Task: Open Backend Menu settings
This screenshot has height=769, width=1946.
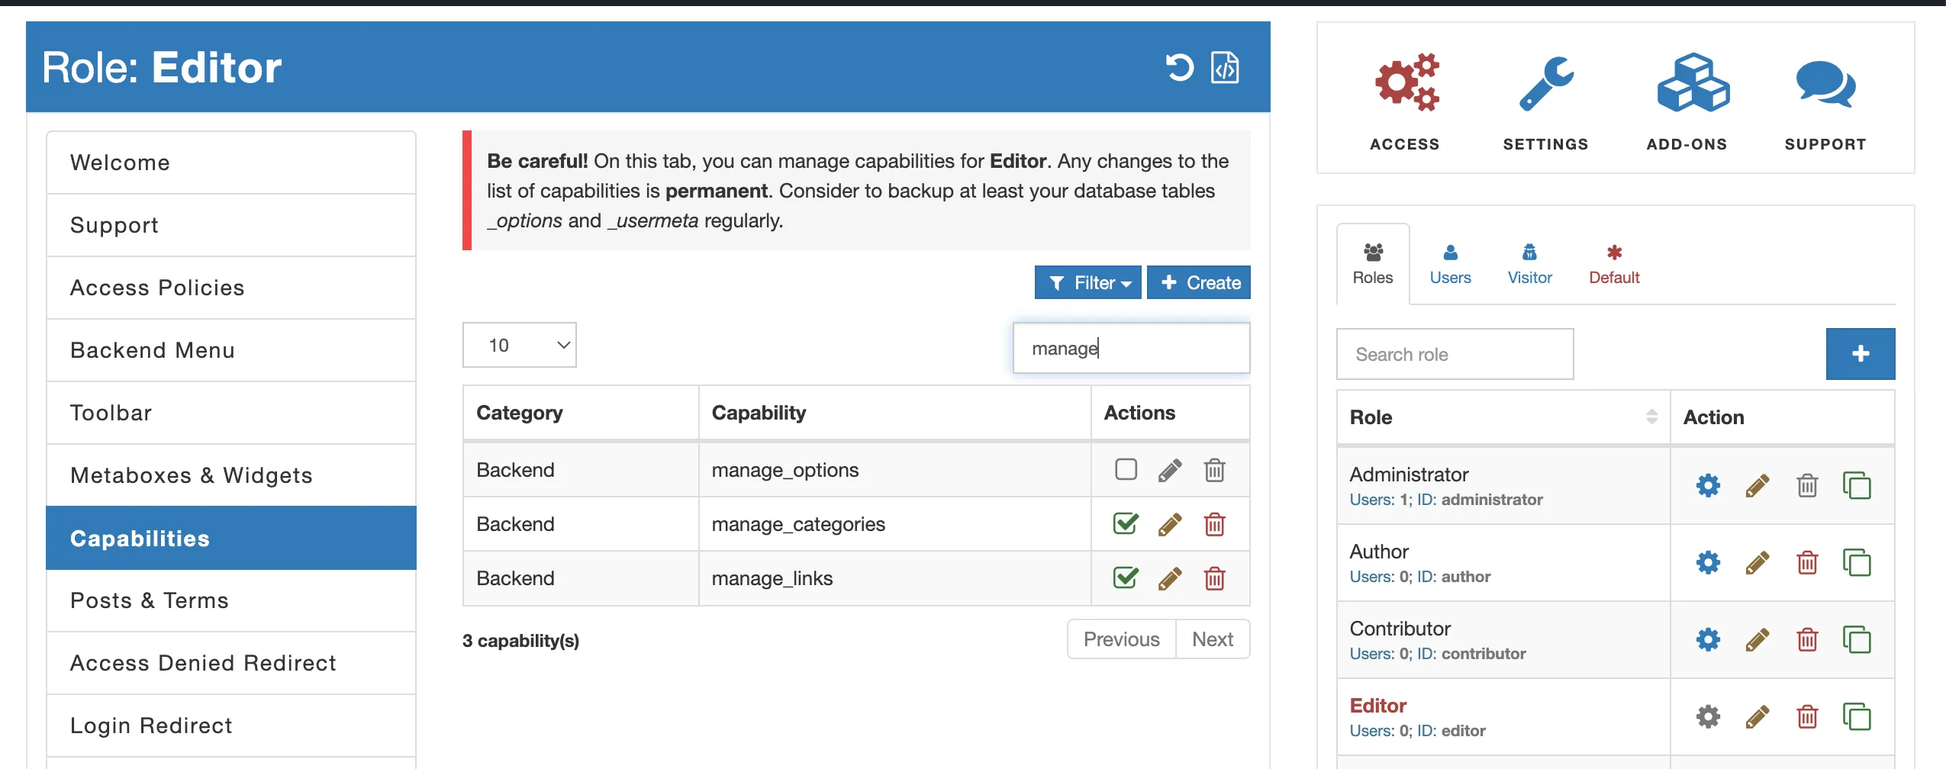Action: point(231,350)
